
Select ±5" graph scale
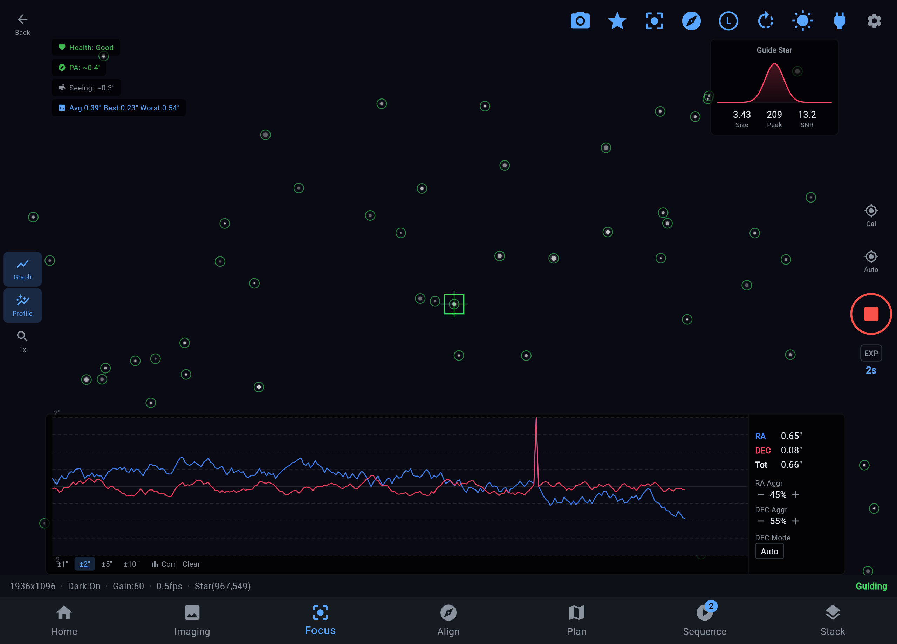coord(107,564)
